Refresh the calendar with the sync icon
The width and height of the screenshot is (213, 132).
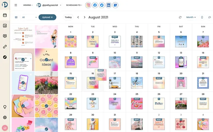click(180, 17)
